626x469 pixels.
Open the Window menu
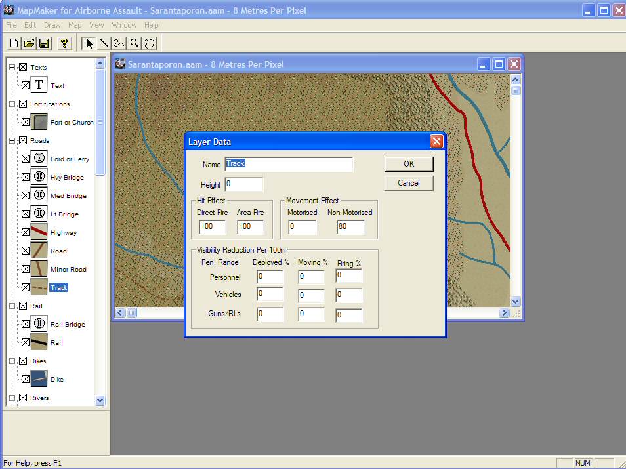coord(124,25)
